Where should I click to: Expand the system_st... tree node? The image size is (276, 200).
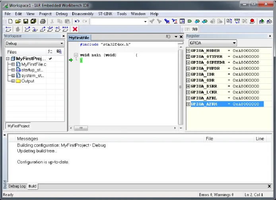13,75
